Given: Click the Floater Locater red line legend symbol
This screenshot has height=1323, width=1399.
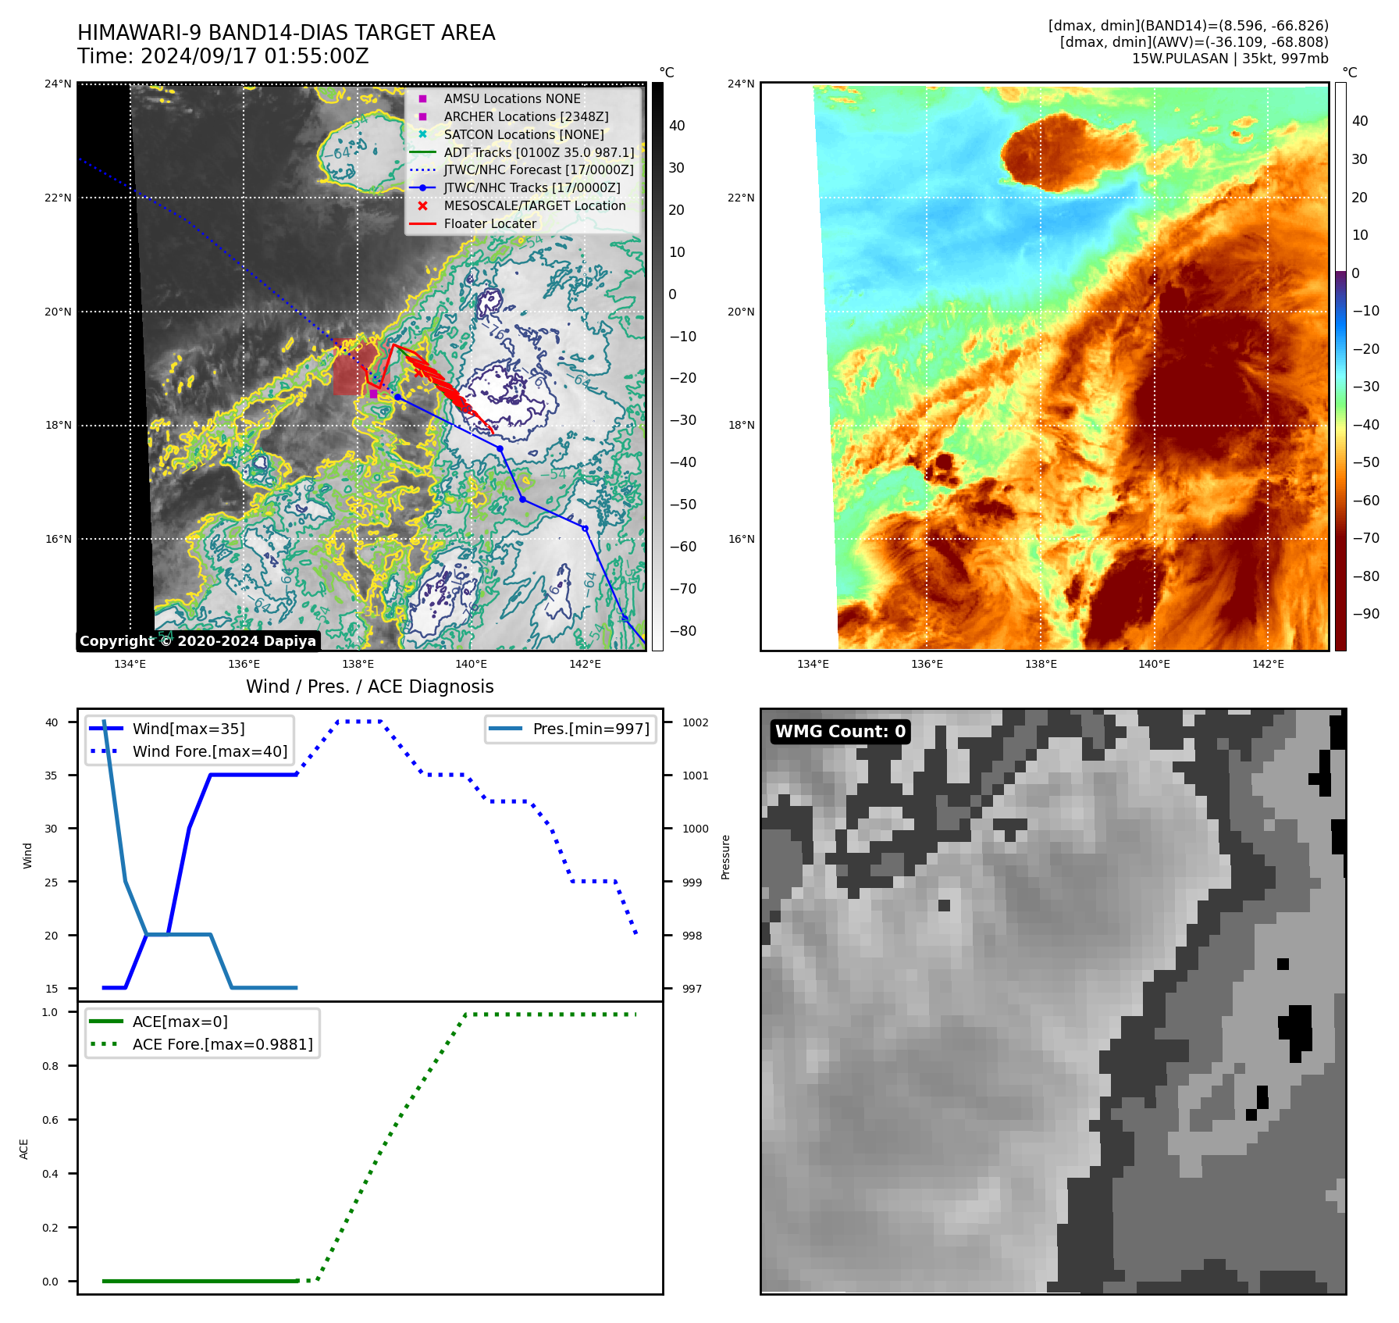Looking at the screenshot, I should pyautogui.click(x=422, y=224).
